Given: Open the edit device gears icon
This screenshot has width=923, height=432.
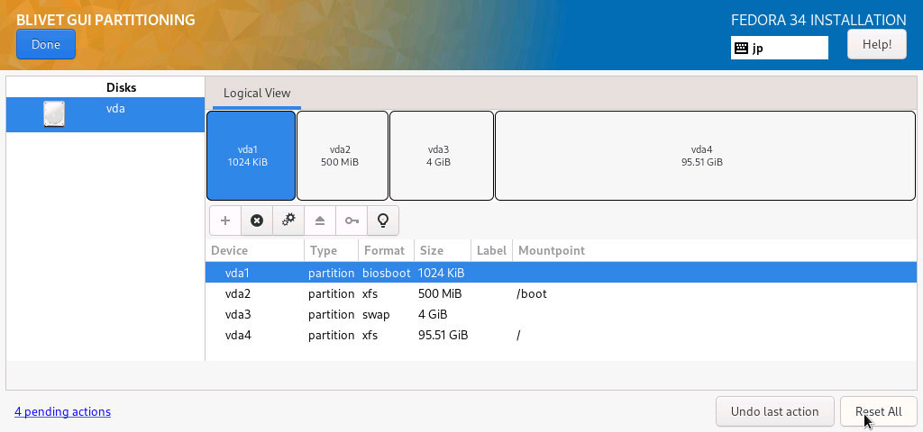Looking at the screenshot, I should [288, 220].
